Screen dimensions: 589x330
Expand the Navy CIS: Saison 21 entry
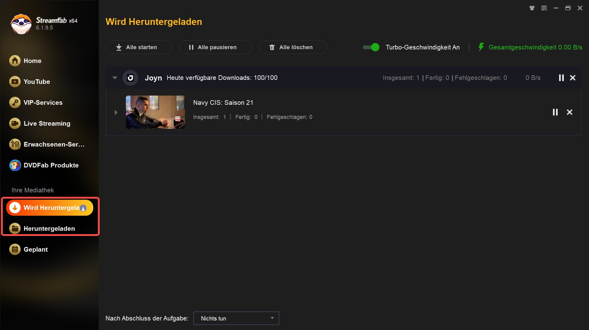click(116, 112)
